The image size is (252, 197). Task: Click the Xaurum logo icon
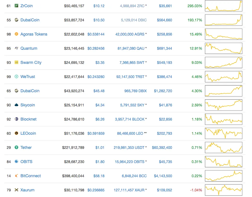16,190
